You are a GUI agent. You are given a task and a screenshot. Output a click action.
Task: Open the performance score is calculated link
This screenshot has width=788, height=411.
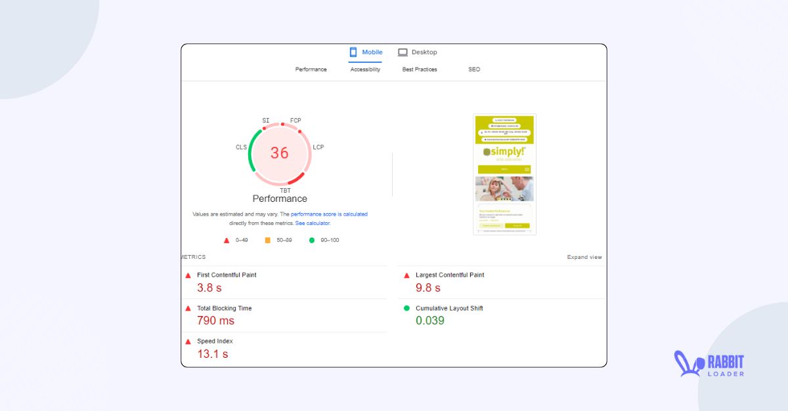[328, 214]
